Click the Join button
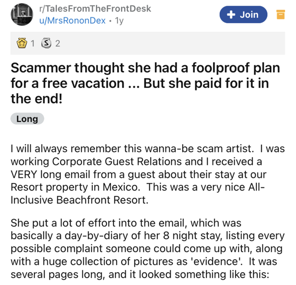 244,14
